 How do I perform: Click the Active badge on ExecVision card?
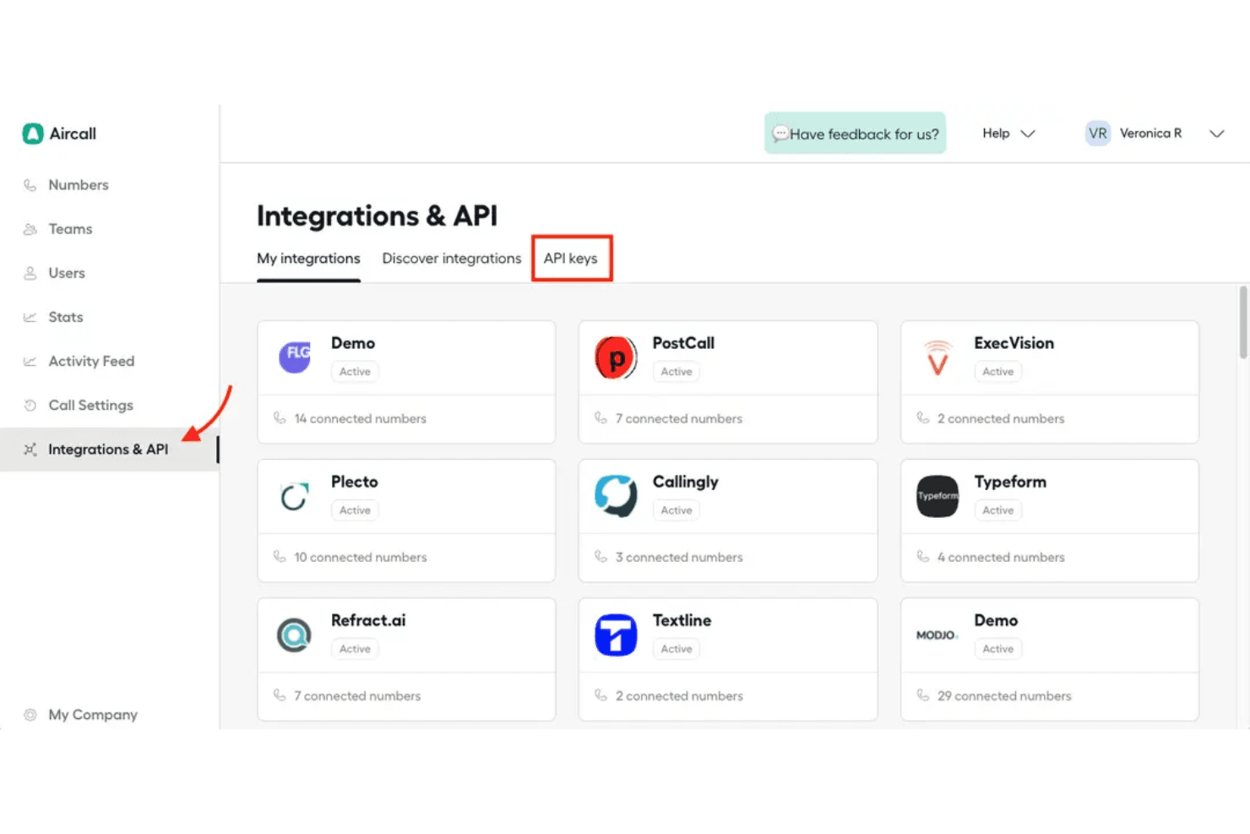click(997, 372)
